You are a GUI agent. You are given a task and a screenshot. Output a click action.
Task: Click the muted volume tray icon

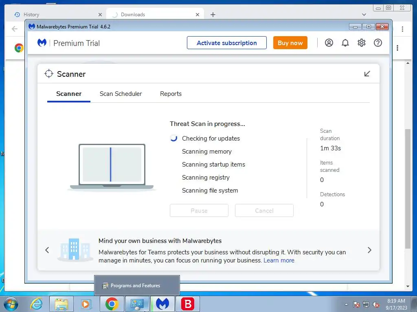click(376, 304)
